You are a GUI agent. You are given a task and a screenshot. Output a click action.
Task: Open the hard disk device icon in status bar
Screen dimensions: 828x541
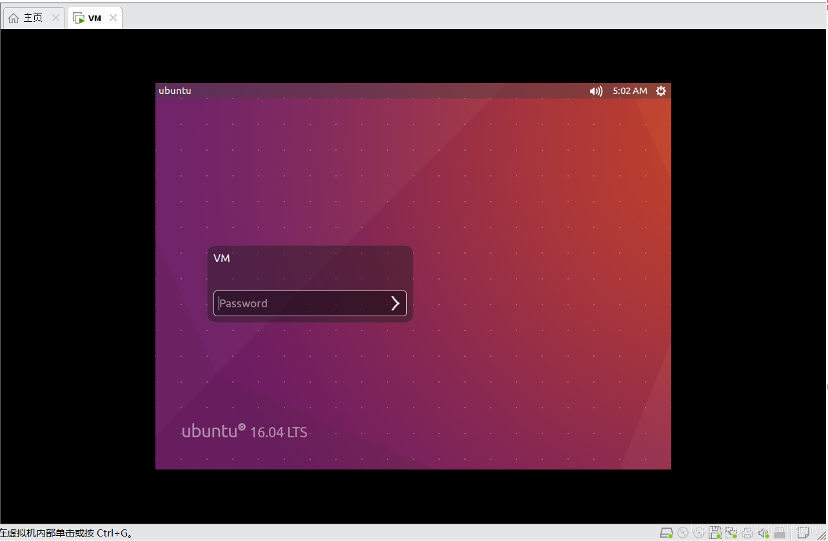tap(667, 533)
